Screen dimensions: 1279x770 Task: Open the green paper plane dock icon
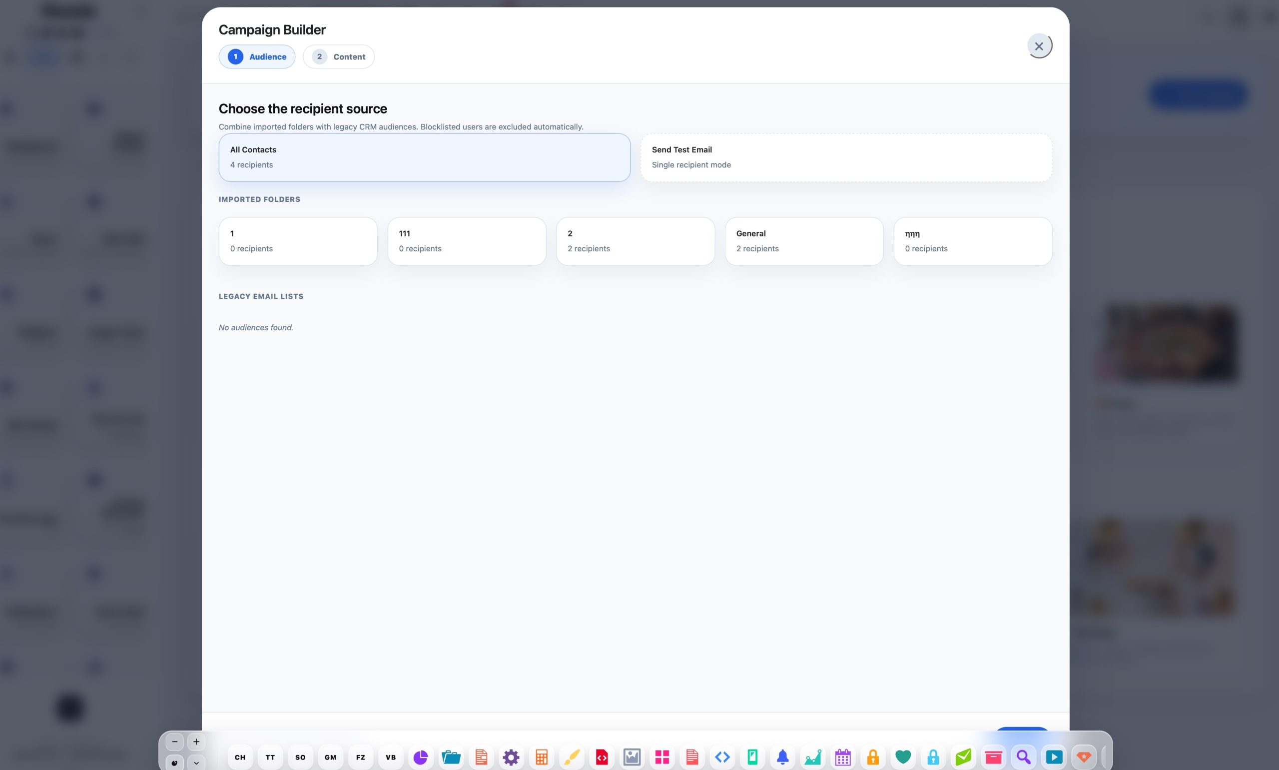[963, 757]
